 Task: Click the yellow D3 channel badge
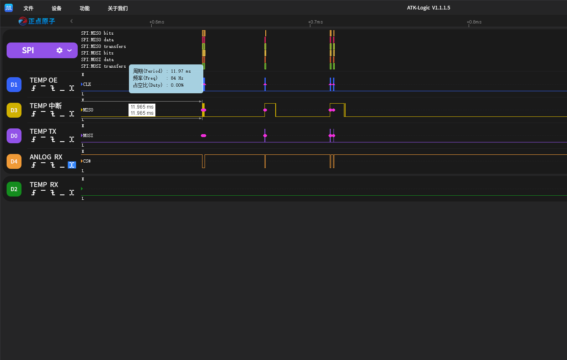14,110
